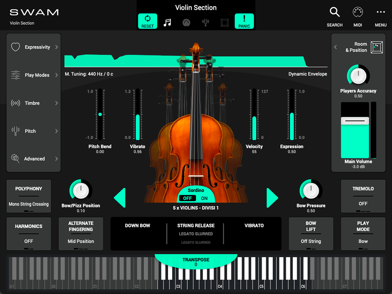Set Sordino to OFF
Image resolution: width=392 pixels, height=294 pixels.
pyautogui.click(x=187, y=198)
